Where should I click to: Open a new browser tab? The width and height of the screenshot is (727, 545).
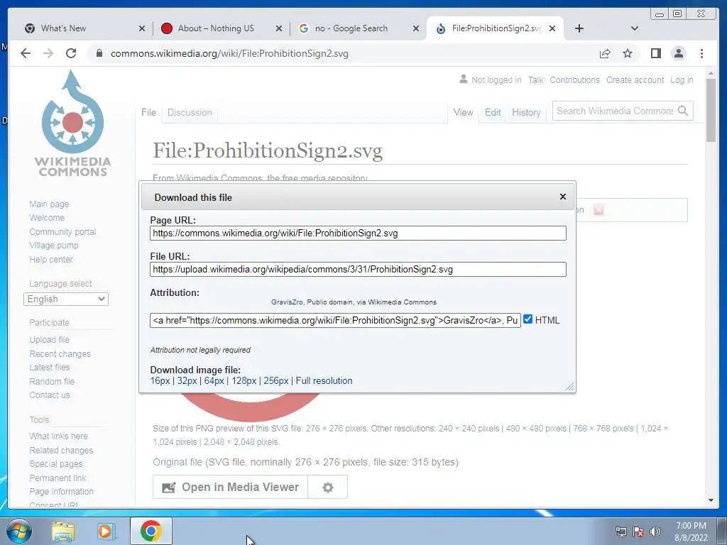[x=579, y=28]
